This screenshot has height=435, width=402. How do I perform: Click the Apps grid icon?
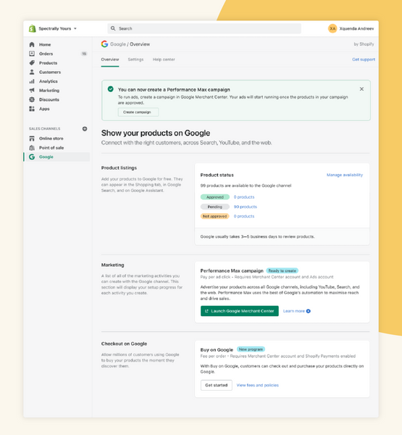(32, 109)
